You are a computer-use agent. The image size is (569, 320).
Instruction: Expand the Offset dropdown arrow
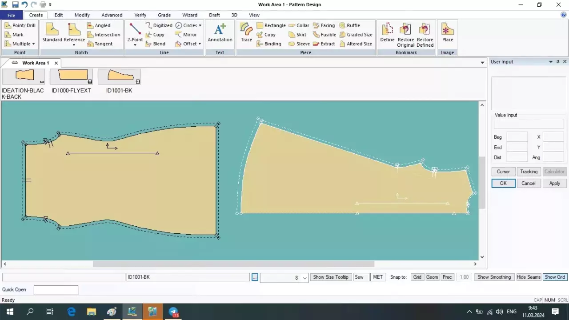(200, 44)
